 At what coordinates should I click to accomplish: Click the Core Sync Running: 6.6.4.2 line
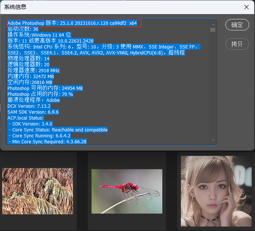click(x=40, y=135)
